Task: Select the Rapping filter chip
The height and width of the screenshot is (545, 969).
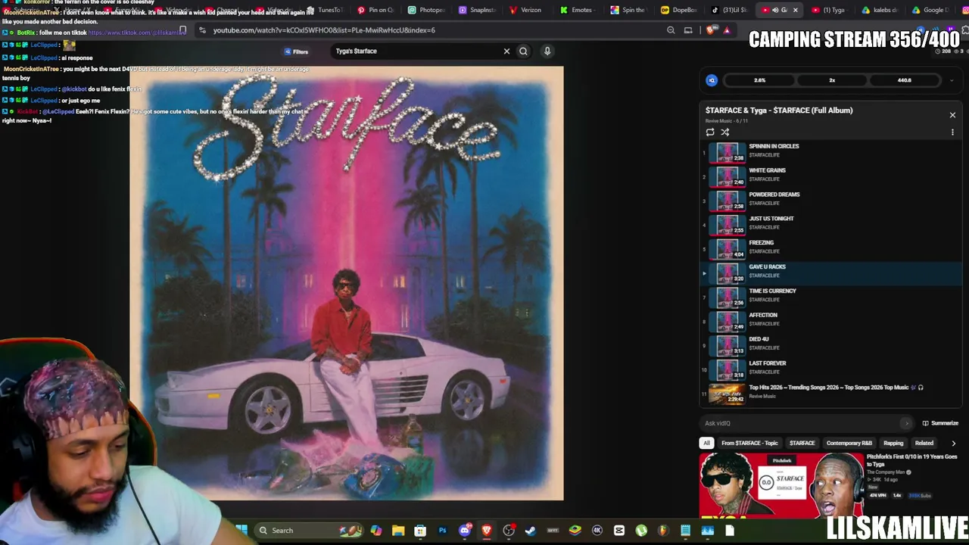Action: coord(893,444)
